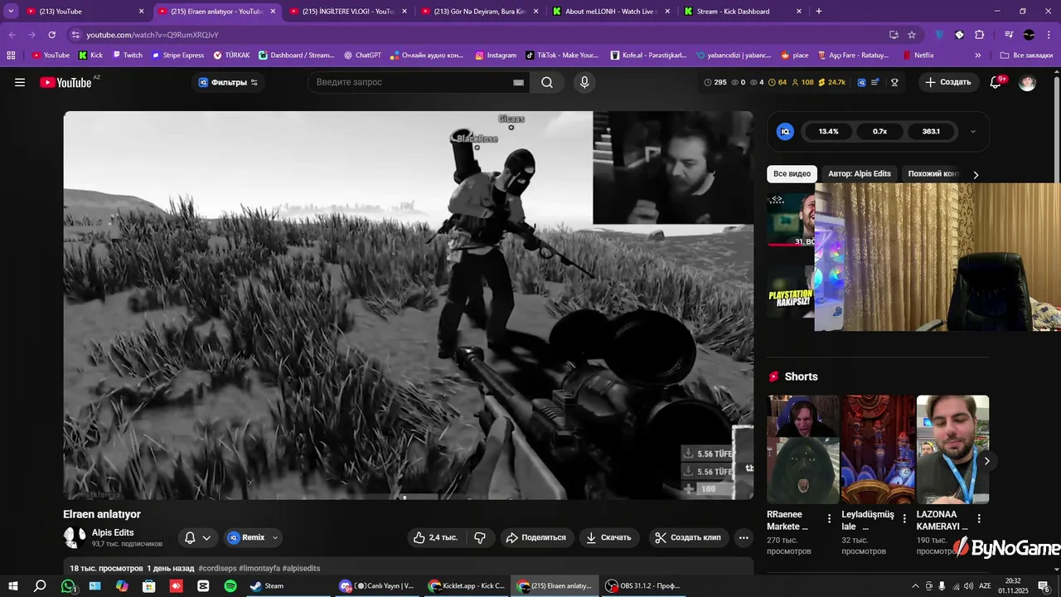Open the Chrome three-dot menu
Viewport: 1061px width, 597px height.
[x=1049, y=35]
